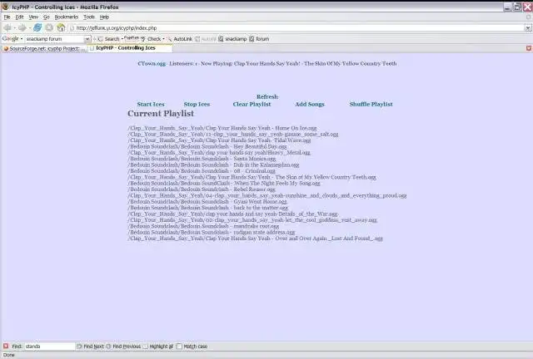Click playlist entry Hey Beautiful Day.ogg
Screen dimensions: 533x359
(207, 146)
